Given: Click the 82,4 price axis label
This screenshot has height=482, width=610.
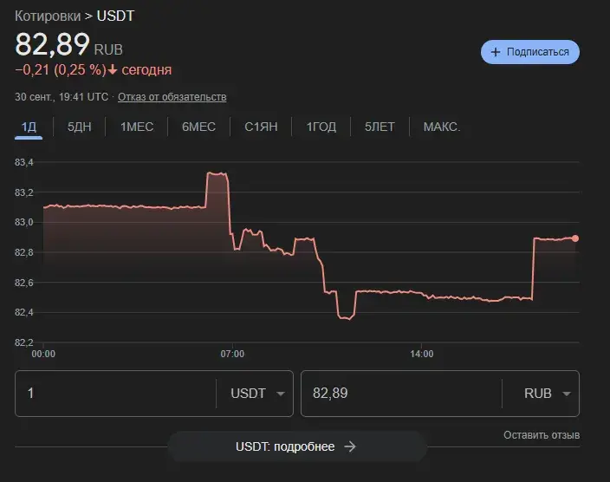Looking at the screenshot, I should point(24,312).
